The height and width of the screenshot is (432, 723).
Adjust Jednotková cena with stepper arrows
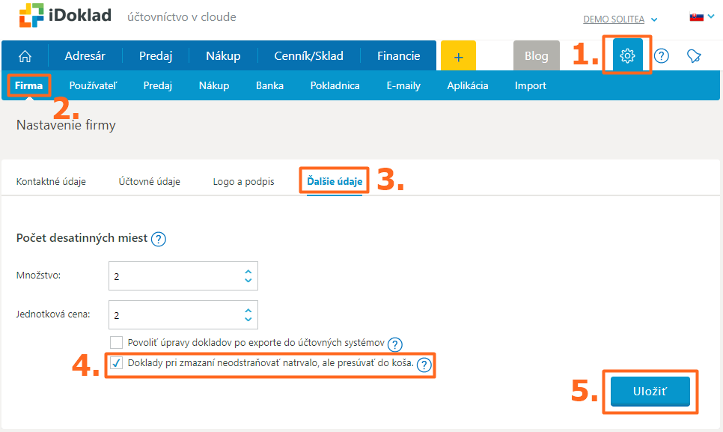tap(248, 314)
